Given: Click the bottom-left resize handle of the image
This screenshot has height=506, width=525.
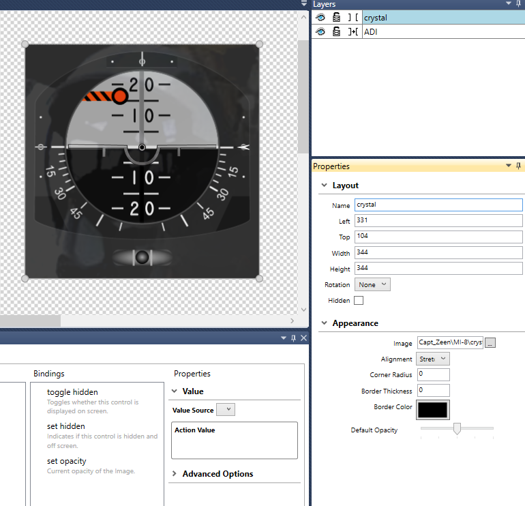Looking at the screenshot, I should pos(25,278).
